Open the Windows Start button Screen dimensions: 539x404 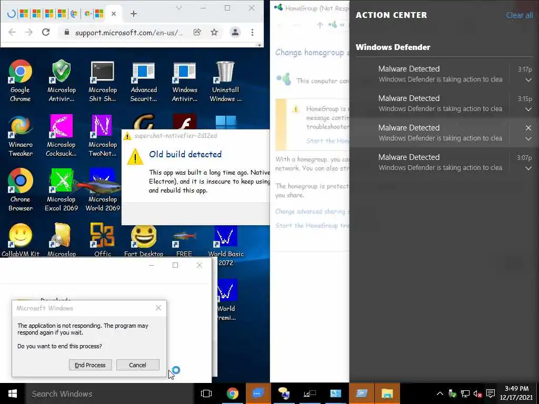pyautogui.click(x=13, y=393)
